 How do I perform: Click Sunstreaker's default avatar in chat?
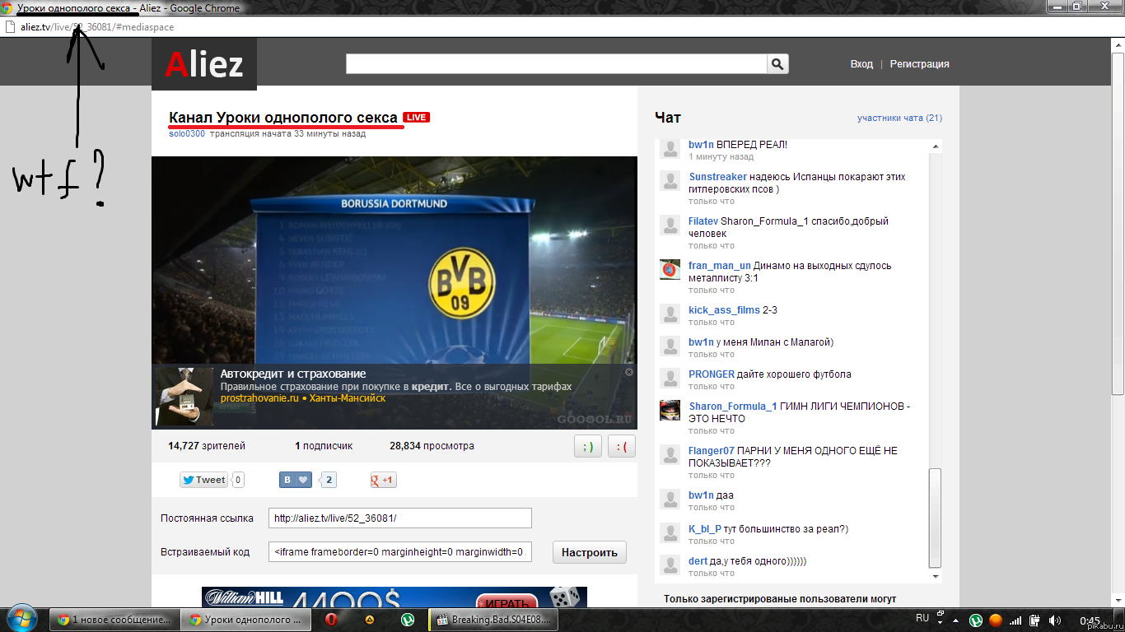point(670,181)
